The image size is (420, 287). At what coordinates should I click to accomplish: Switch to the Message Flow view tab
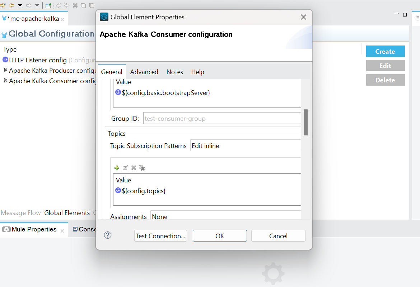(21, 213)
